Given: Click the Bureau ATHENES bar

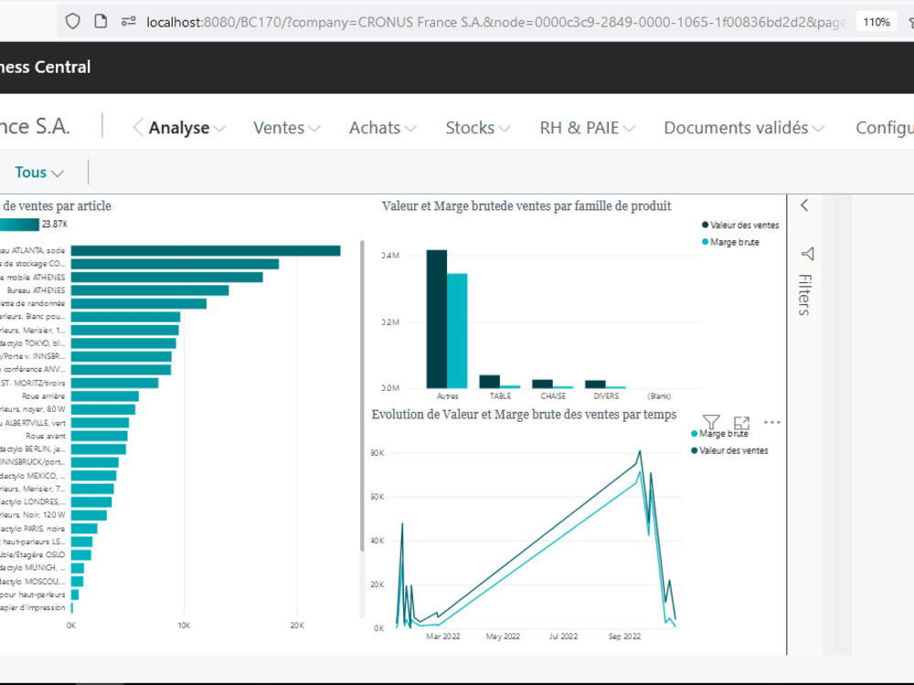Looking at the screenshot, I should point(150,290).
